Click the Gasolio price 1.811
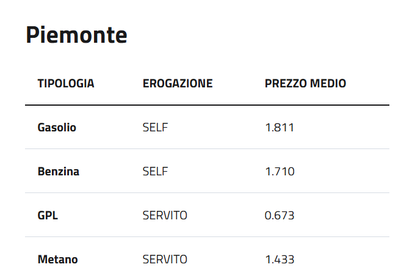This screenshot has width=401, height=278. tap(280, 128)
